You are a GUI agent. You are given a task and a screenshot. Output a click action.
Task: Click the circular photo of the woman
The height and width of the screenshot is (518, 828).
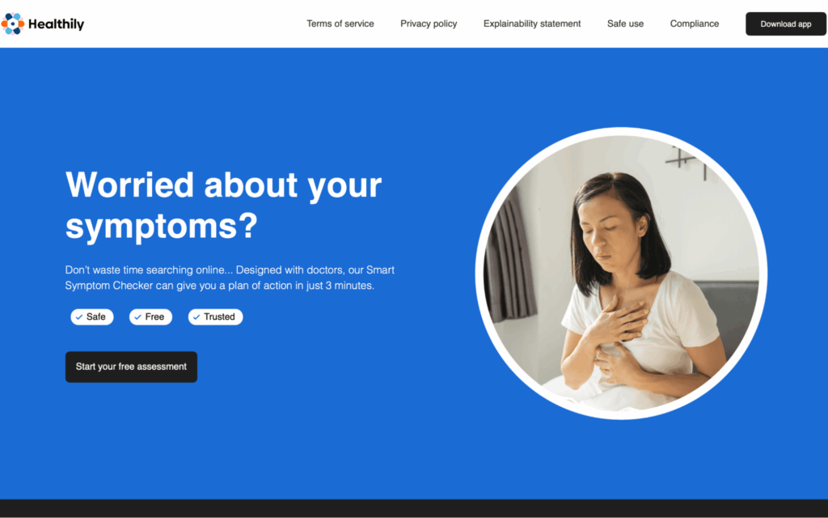[x=621, y=274]
